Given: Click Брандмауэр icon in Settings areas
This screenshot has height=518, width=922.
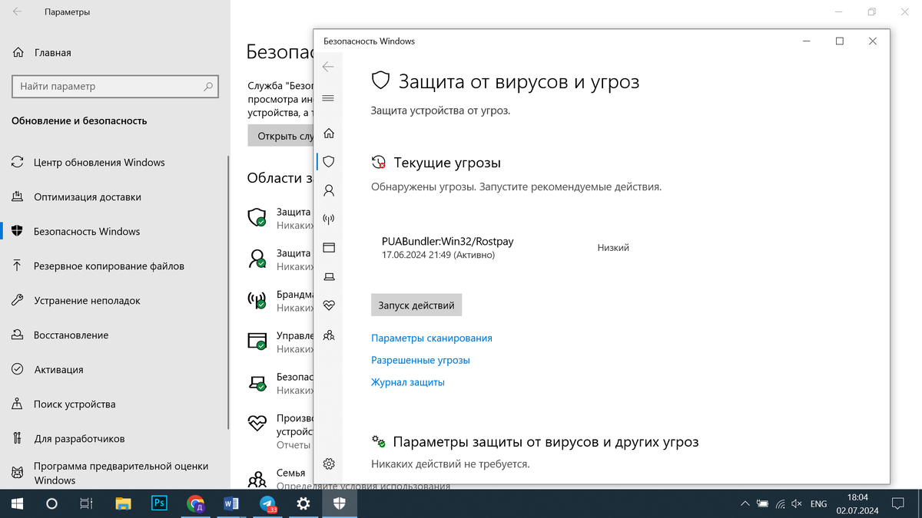Looking at the screenshot, I should point(257,300).
